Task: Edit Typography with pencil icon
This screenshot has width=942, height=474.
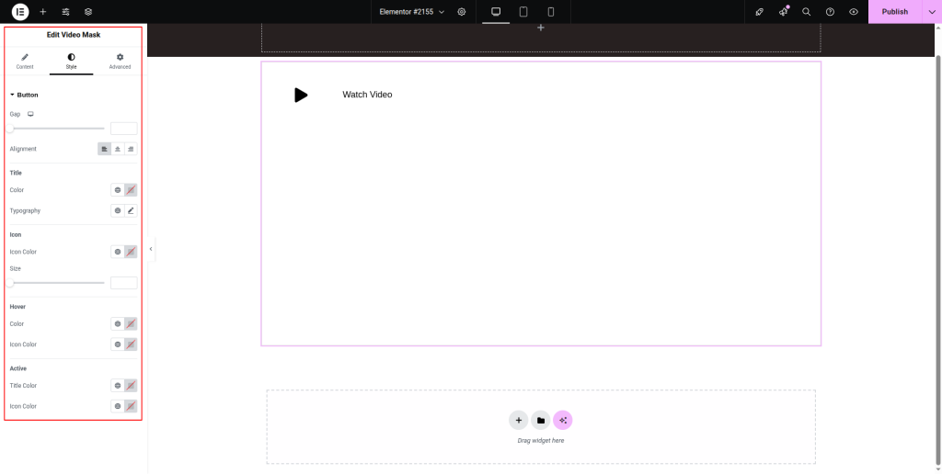Action: click(x=131, y=210)
